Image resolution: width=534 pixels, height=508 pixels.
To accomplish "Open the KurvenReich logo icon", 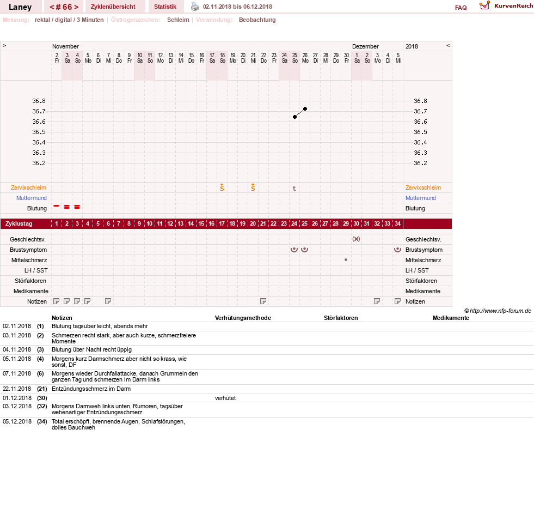I will (484, 5).
